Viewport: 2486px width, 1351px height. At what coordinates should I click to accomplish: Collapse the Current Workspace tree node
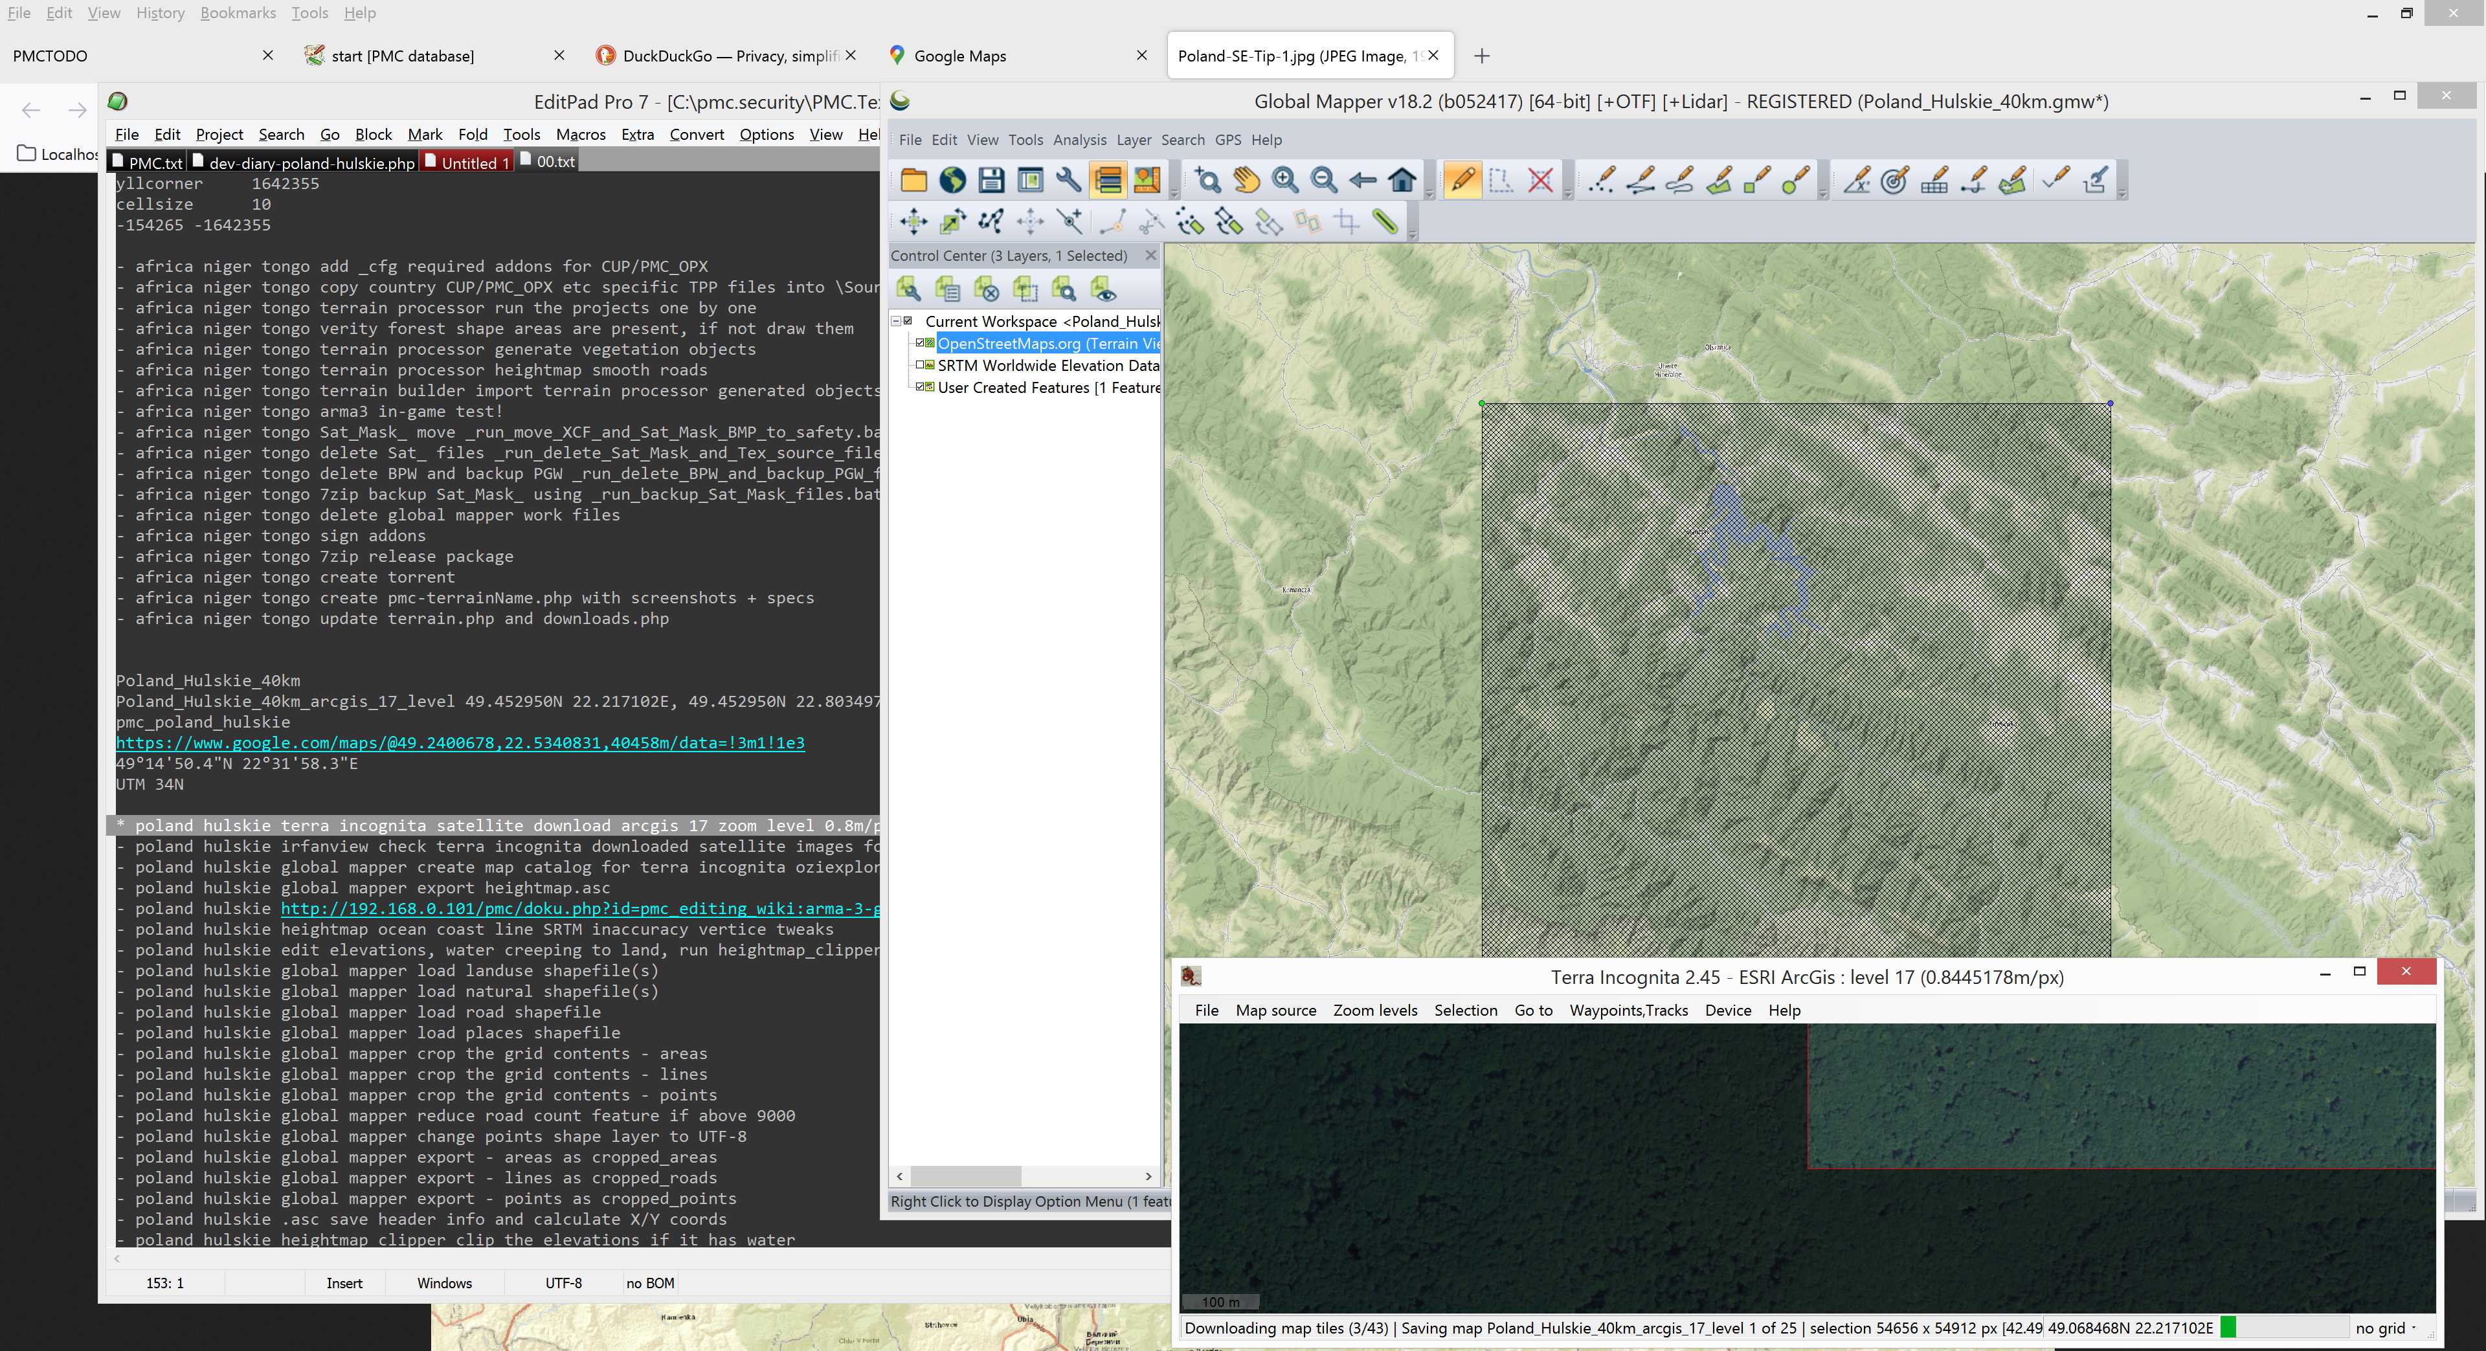click(x=895, y=320)
